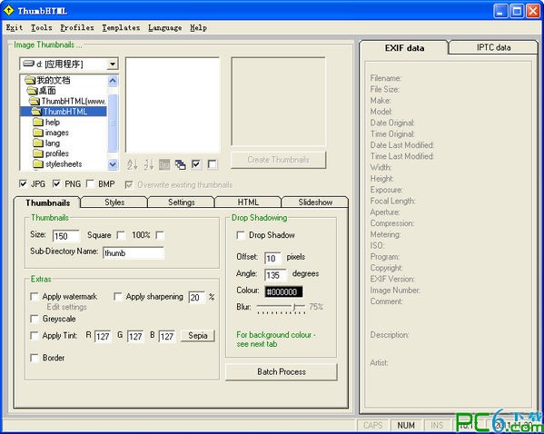Click the ThumbHTML yellow diamond title icon
The width and height of the screenshot is (544, 434).
point(8,11)
